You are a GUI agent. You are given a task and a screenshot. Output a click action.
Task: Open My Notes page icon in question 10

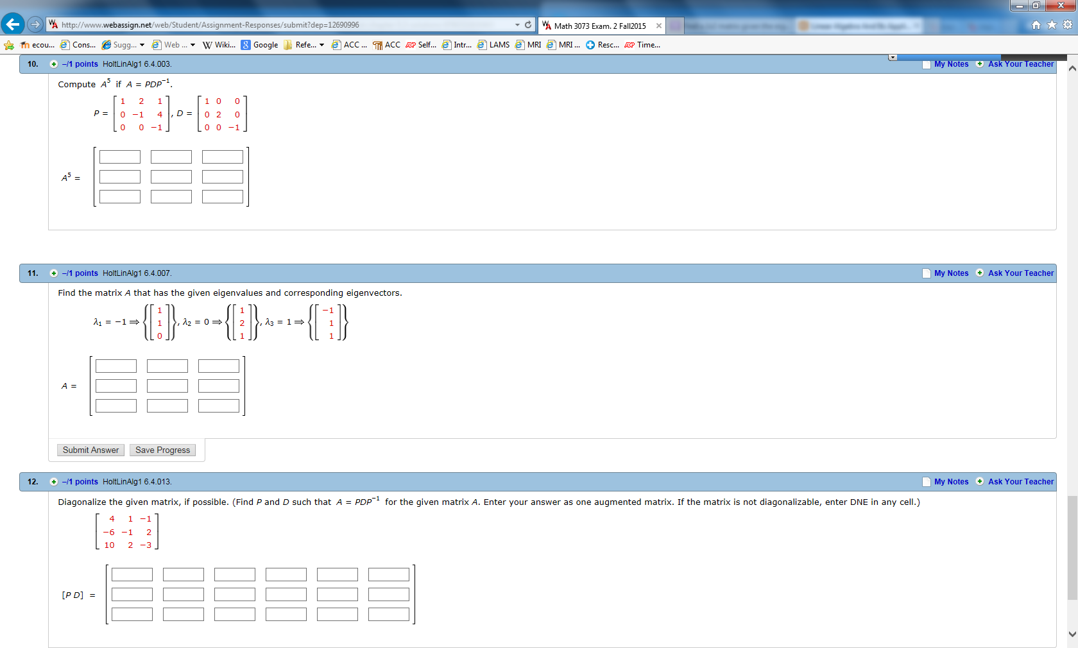tap(927, 65)
